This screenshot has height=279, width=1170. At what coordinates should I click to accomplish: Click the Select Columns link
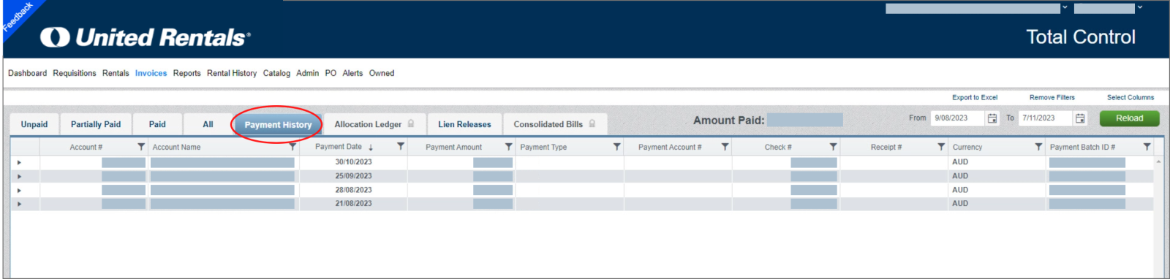[1131, 97]
